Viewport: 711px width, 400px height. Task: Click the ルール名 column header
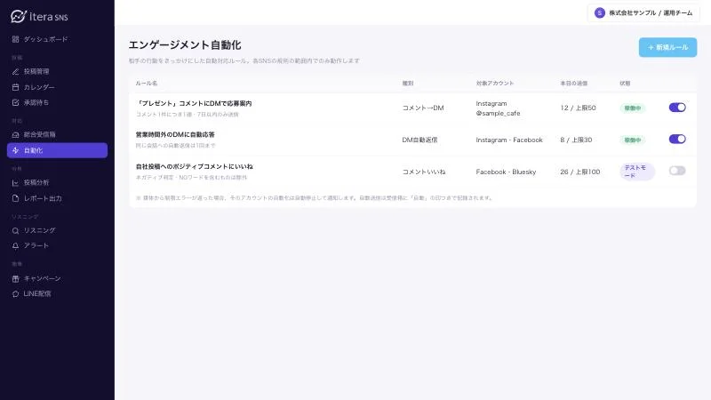[x=146, y=84]
